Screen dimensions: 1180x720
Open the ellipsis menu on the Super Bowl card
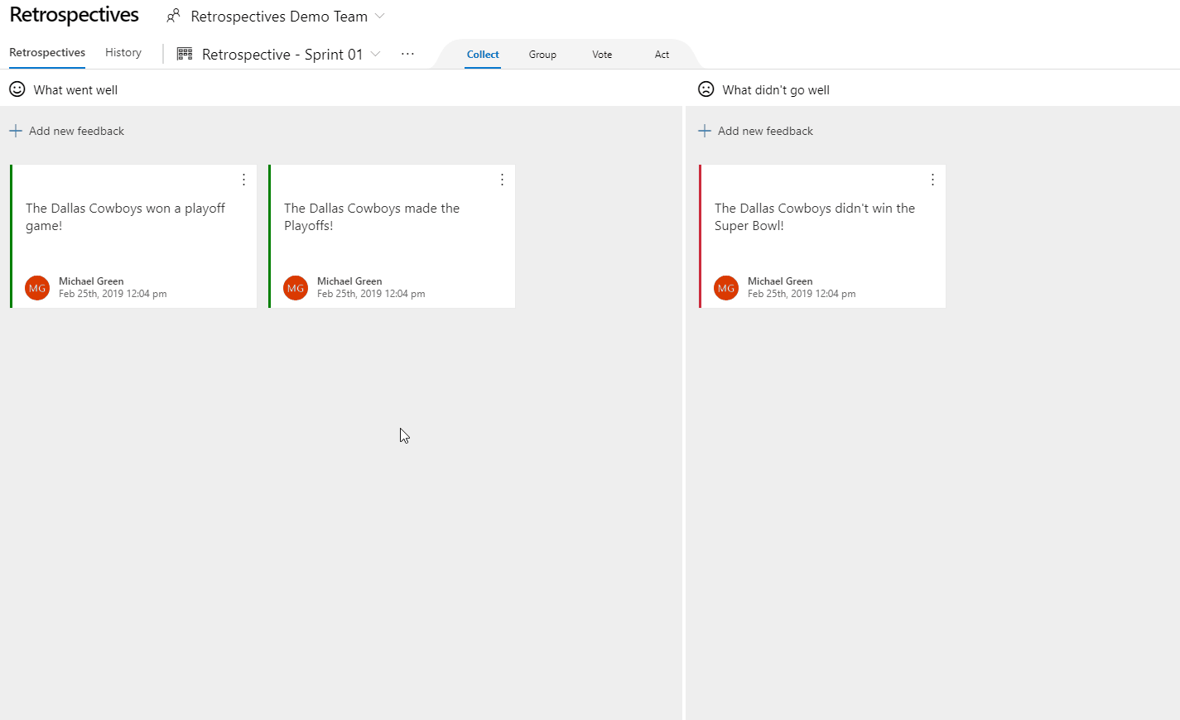tap(932, 179)
